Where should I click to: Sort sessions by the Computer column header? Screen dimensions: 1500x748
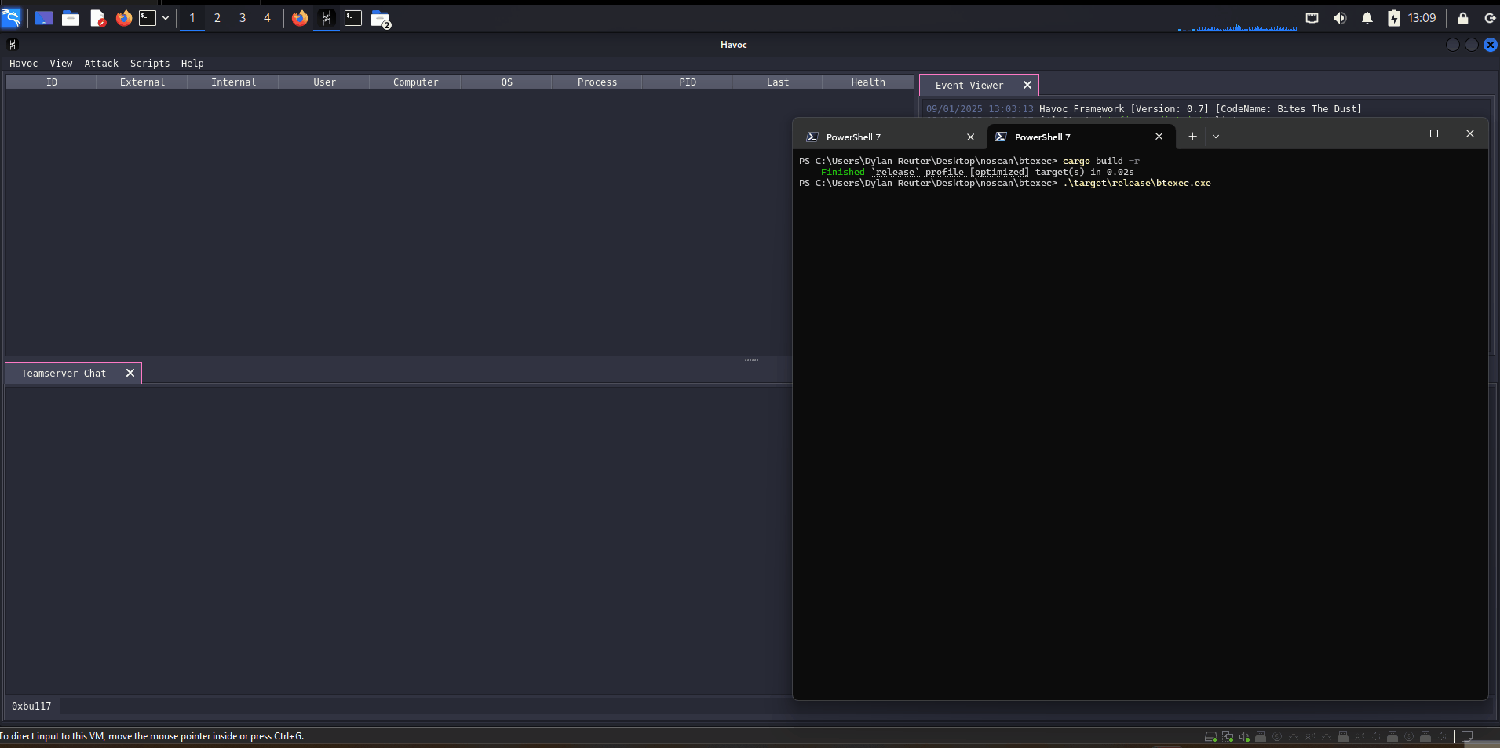(x=415, y=82)
